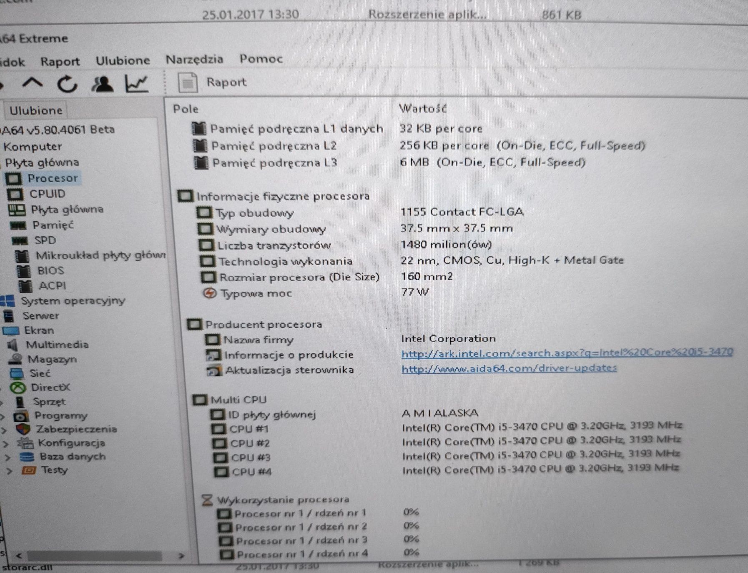Click the Pole column header

click(x=186, y=109)
